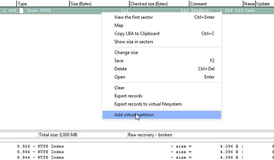
Task: Select the 8.936 NTFS Index log line
Action: 40,151
